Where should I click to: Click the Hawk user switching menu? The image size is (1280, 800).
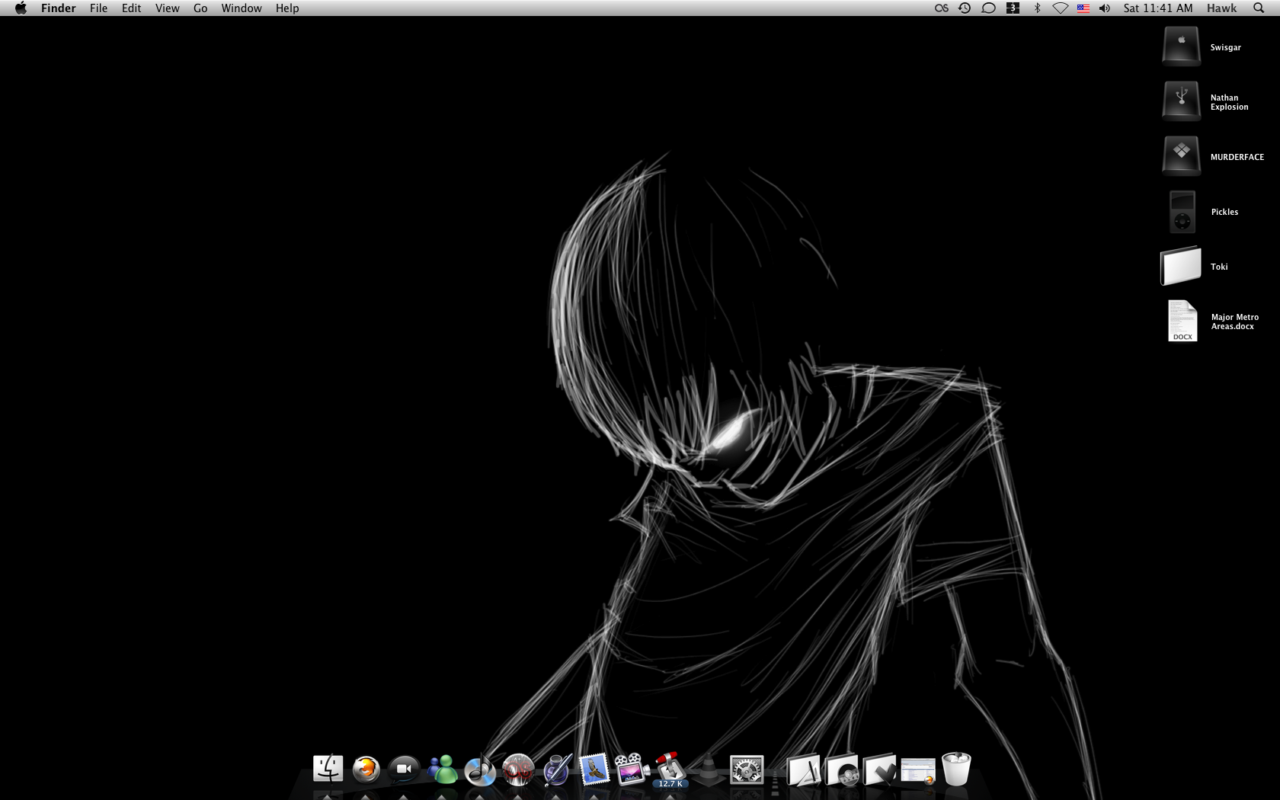(1221, 8)
